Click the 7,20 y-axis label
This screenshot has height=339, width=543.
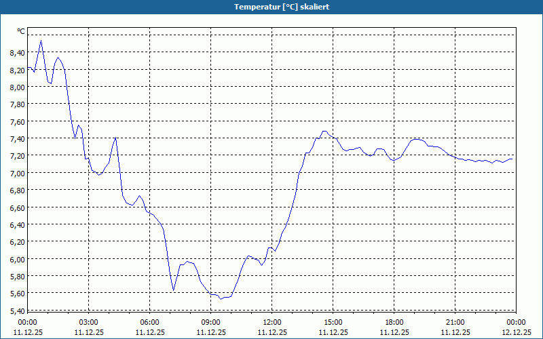(x=18, y=156)
